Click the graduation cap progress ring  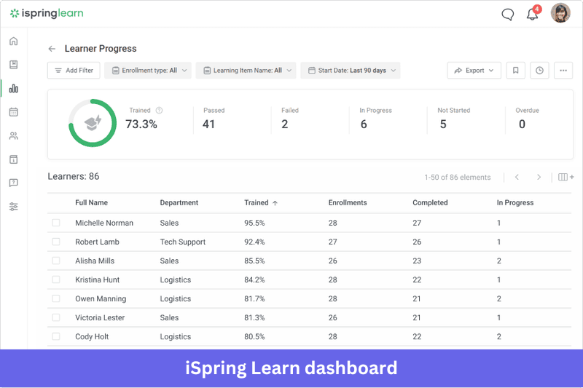93,123
